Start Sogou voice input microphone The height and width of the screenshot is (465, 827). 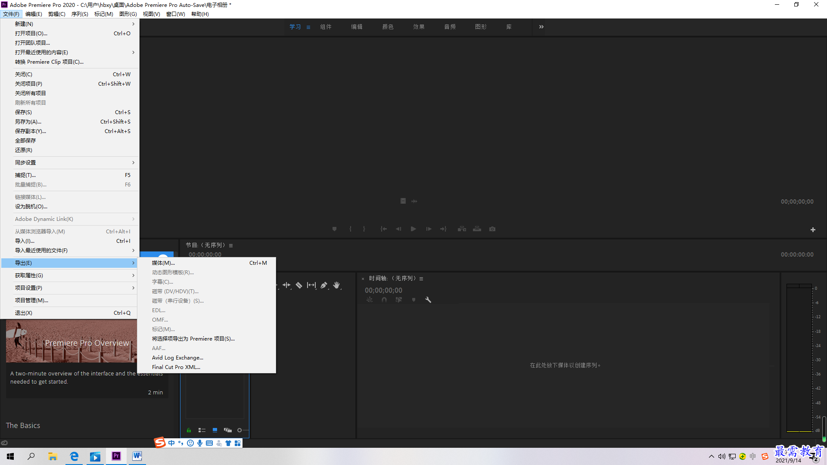pyautogui.click(x=200, y=443)
